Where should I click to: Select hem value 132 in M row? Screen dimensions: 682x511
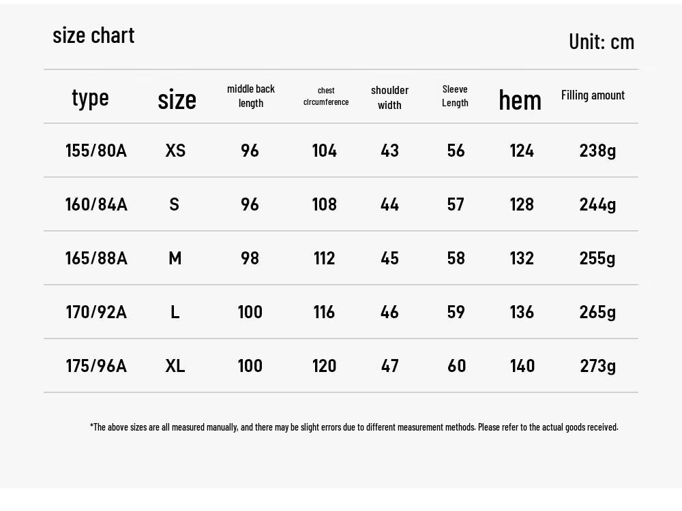click(522, 258)
